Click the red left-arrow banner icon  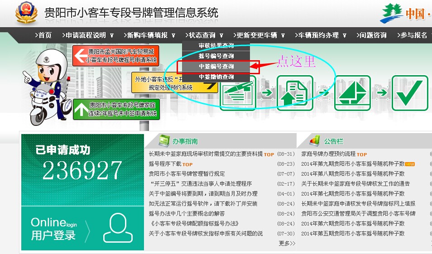pyautogui.click(x=80, y=56)
